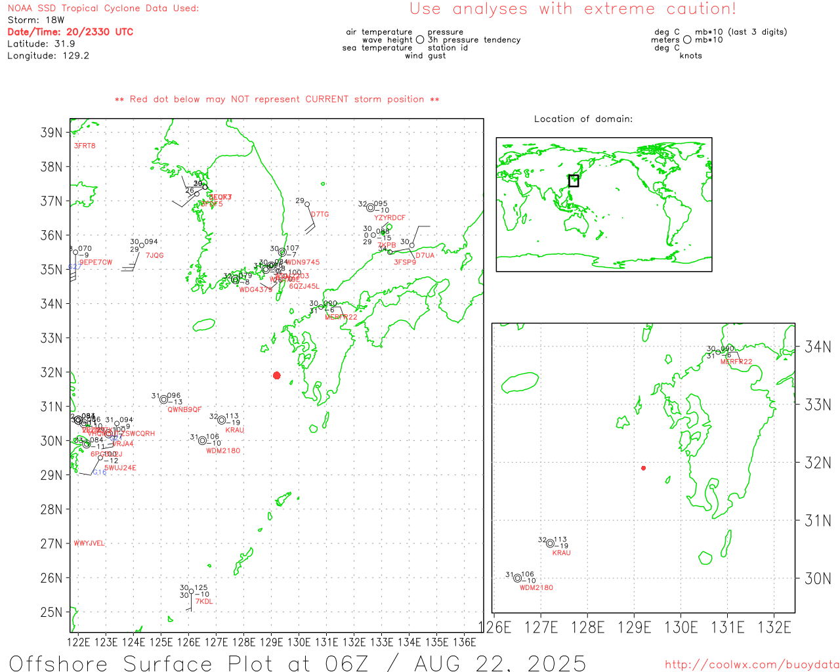Select MERFR22 label on the main map
This screenshot has height=672, width=840.
pyautogui.click(x=341, y=318)
